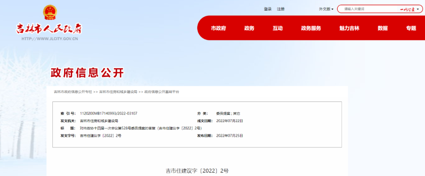Go to 政务服务 in the red navbar
Viewport: 425px width, 176px height.
[311, 28]
